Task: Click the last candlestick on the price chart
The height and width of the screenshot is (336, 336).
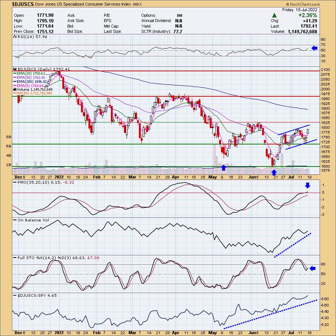Action: click(x=308, y=131)
